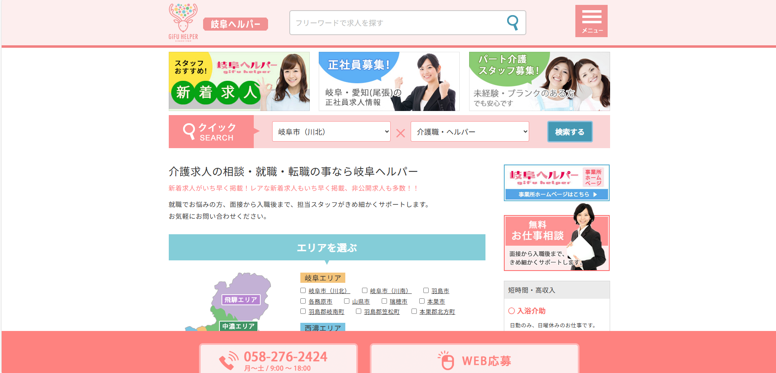Focus the フリーワードで求人を探す search field
776x373 pixels.
click(x=398, y=23)
